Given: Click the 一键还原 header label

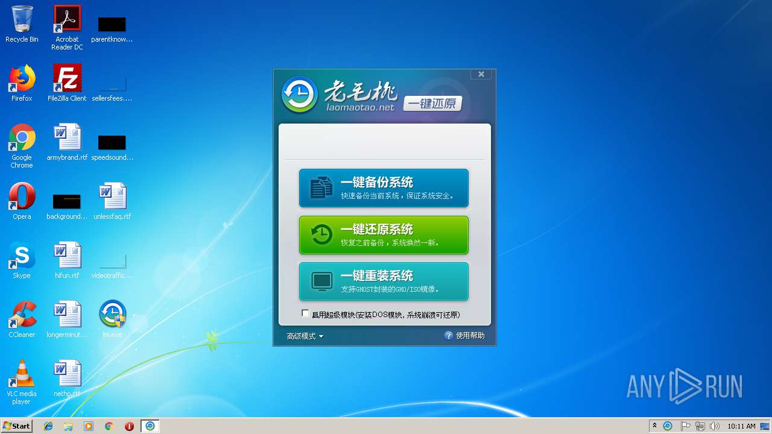Looking at the screenshot, I should click(432, 104).
